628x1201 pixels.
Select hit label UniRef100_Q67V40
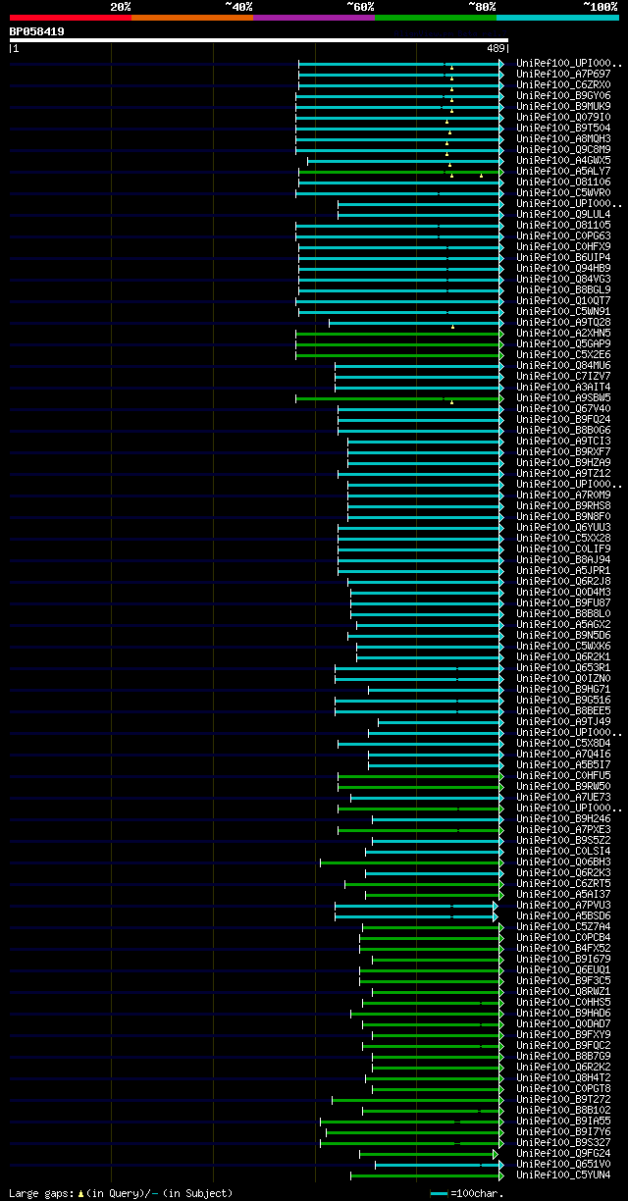click(563, 409)
